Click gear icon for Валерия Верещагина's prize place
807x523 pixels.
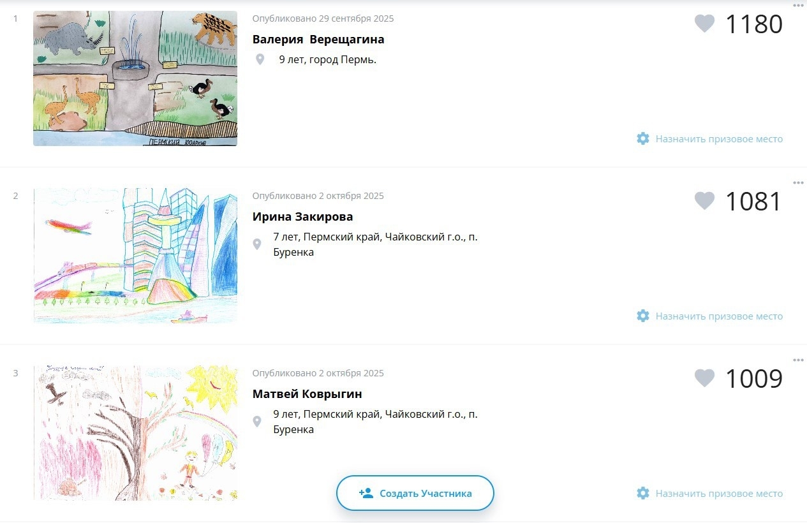click(x=643, y=138)
